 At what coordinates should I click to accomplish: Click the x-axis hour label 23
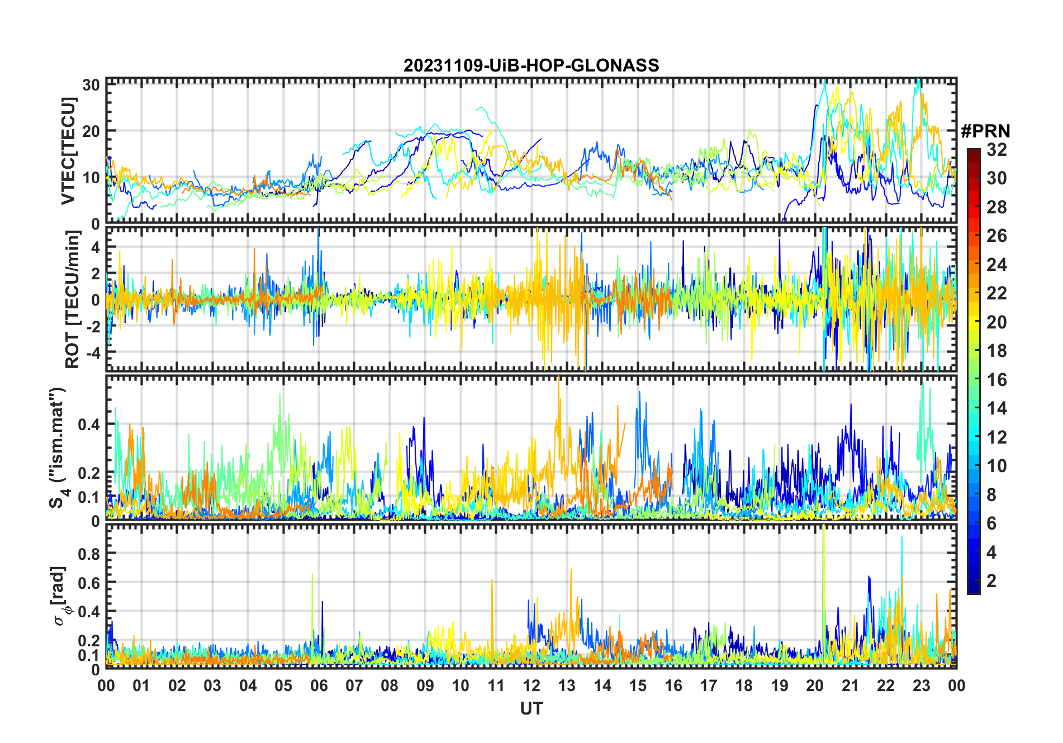pyautogui.click(x=921, y=685)
